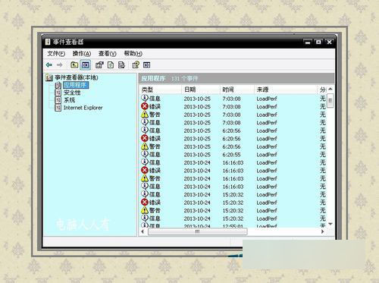
Task: Select the 系统 log
Action: (69, 100)
